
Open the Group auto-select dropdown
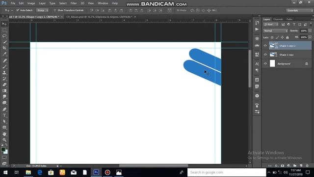[x=42, y=10]
